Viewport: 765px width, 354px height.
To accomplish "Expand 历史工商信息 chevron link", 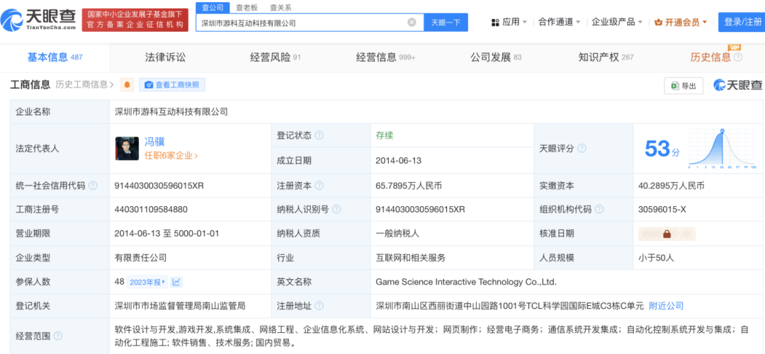I will click(84, 85).
